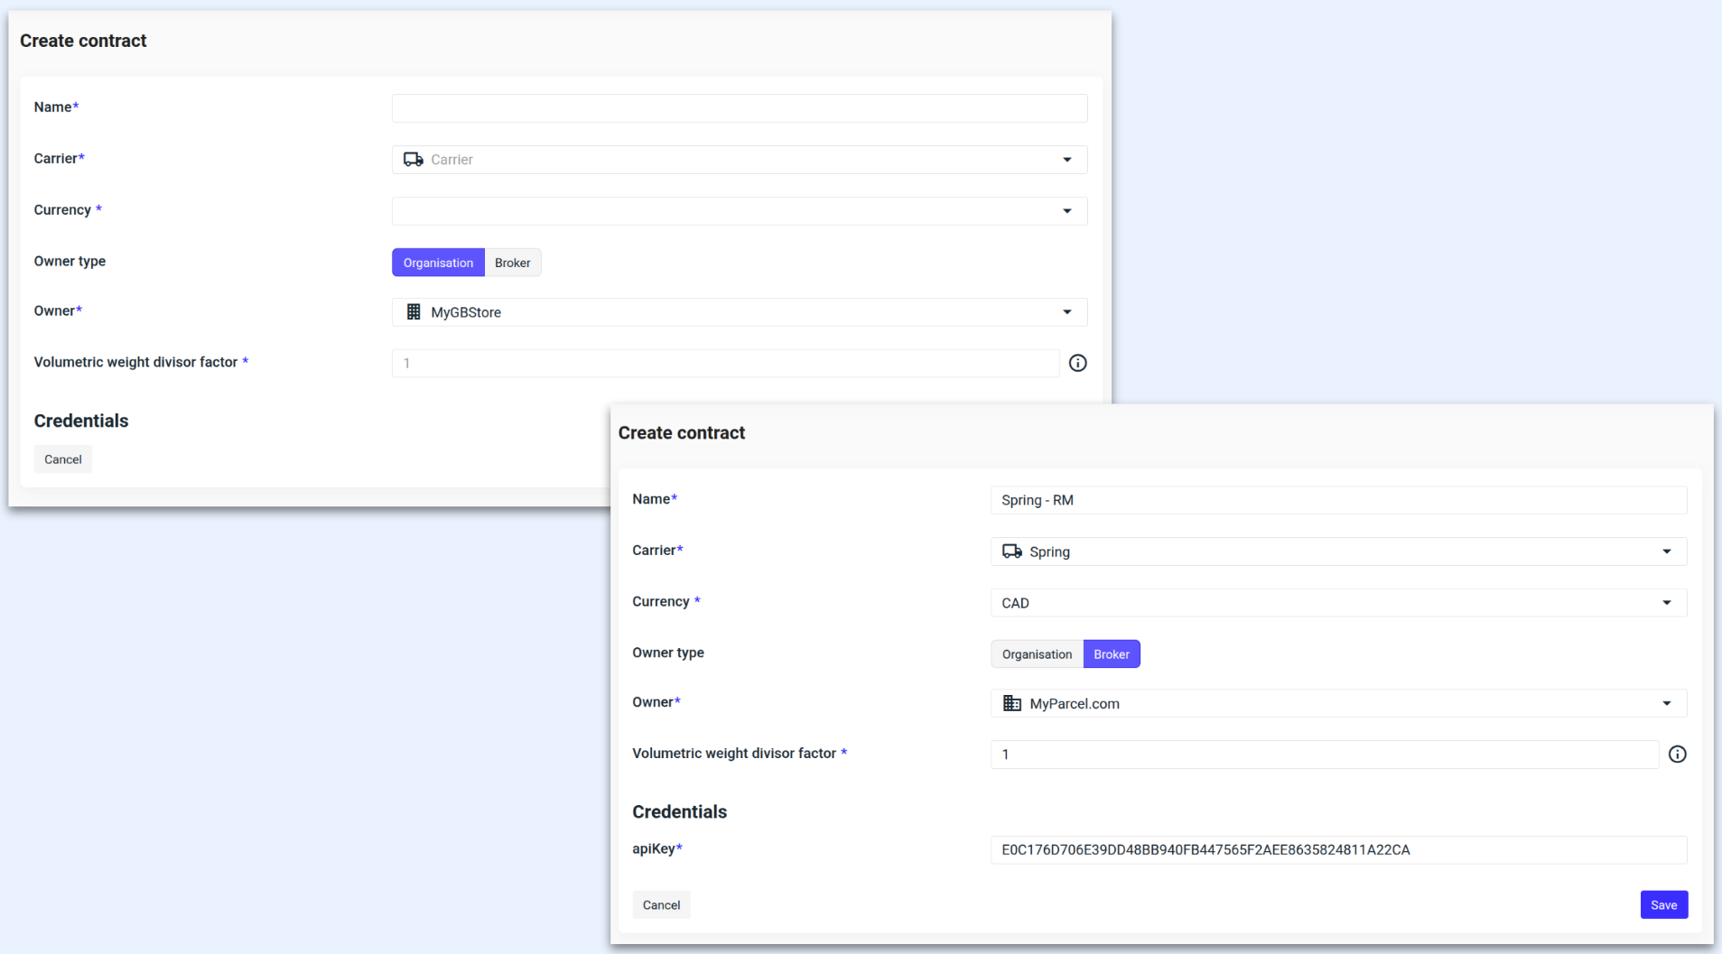
Task: Click the building icon next to MyParcel.com
Action: (1011, 703)
